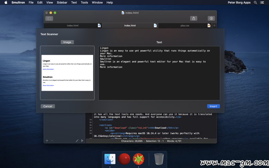Viewport: 269px width, 168px height.
Task: Click the Text heading label in scanner
Action: pos(159,42)
